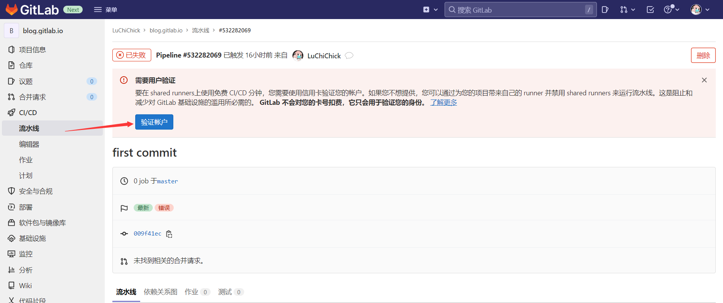Click the B project avatar in sidebar
This screenshot has height=303, width=723.
click(11, 30)
